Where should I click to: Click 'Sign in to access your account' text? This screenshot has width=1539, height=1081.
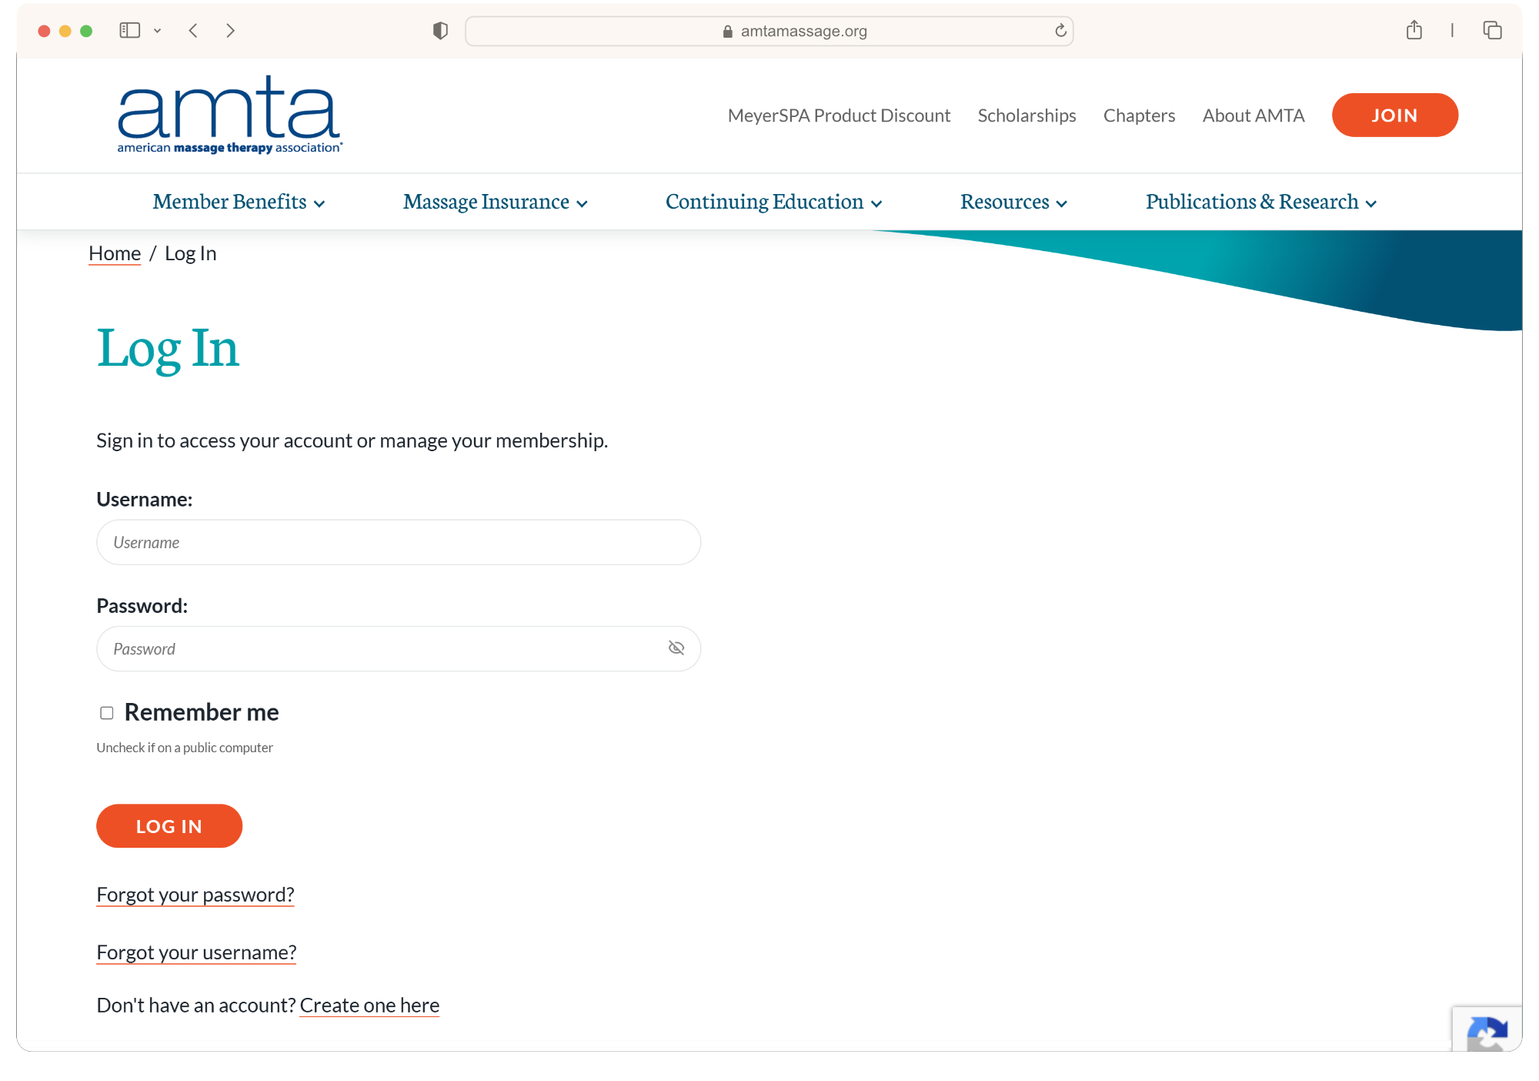click(x=352, y=440)
